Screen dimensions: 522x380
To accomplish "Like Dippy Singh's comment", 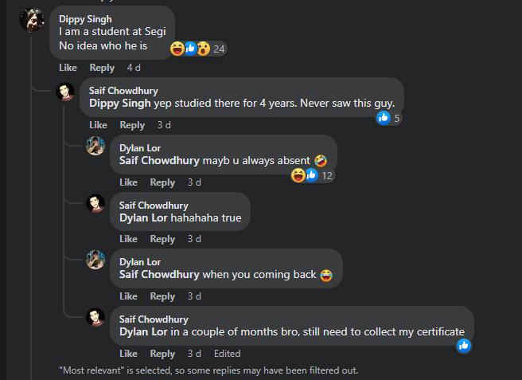I will coord(68,68).
